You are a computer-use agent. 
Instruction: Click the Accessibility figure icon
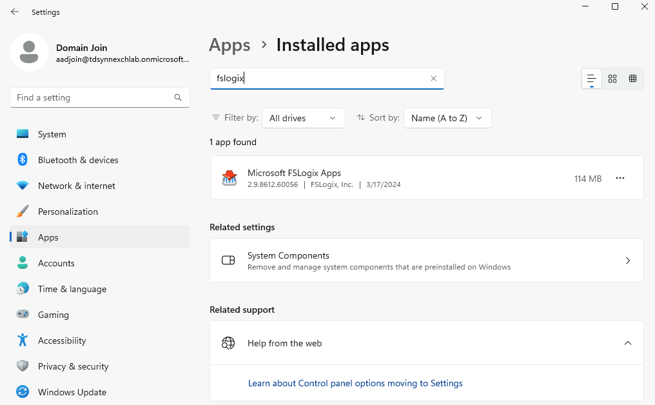point(23,340)
